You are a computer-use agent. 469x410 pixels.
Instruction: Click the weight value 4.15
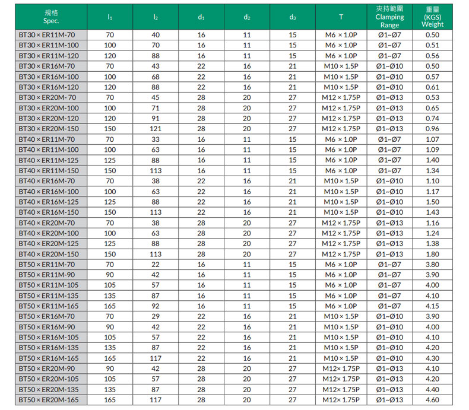[432, 306]
